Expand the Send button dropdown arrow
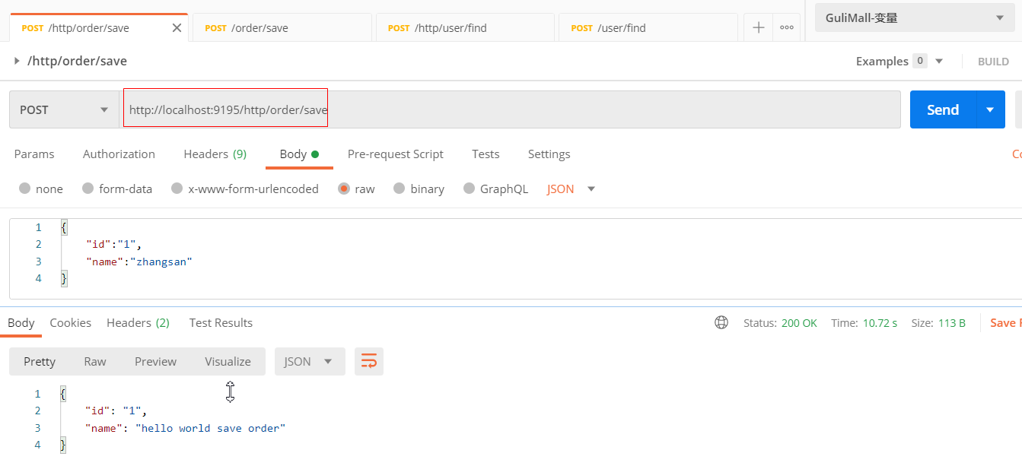Image resolution: width=1022 pixels, height=466 pixels. point(990,110)
